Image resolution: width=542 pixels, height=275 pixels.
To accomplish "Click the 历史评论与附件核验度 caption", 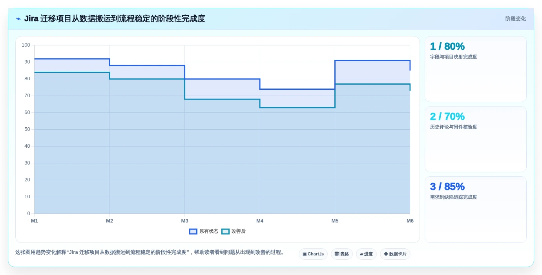I will 454,127.
